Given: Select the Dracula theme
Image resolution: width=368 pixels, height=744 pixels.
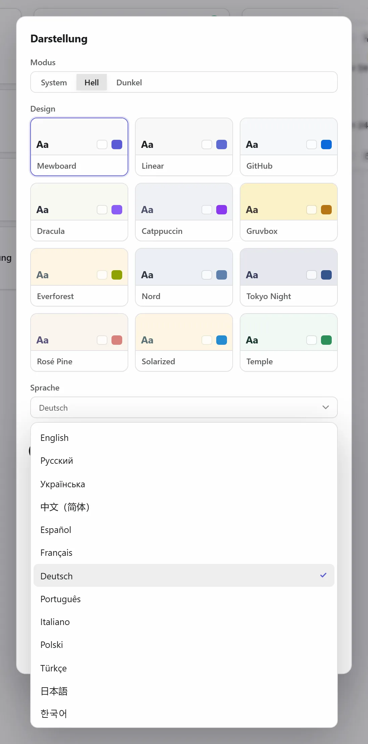Looking at the screenshot, I should tap(79, 212).
